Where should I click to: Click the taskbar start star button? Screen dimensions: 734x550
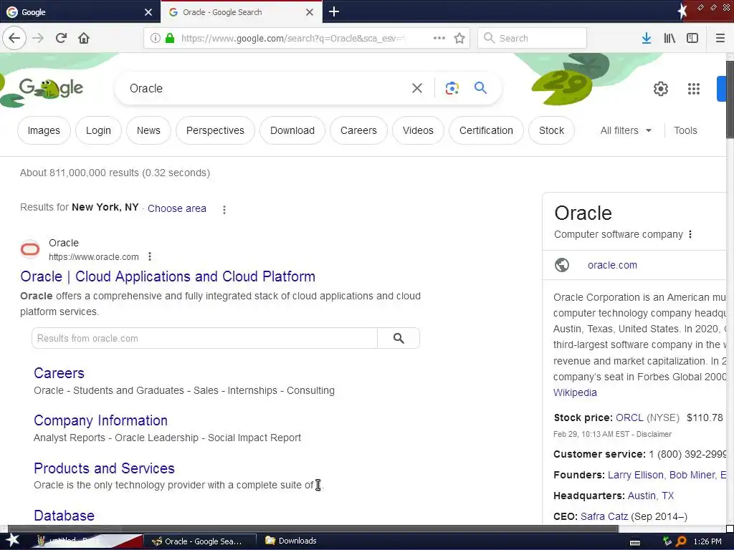click(12, 540)
